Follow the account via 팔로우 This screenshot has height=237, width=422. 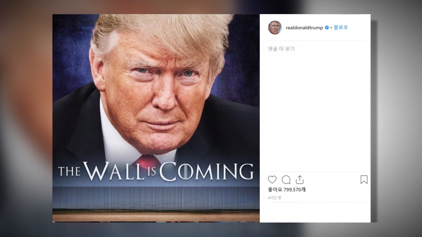point(341,27)
